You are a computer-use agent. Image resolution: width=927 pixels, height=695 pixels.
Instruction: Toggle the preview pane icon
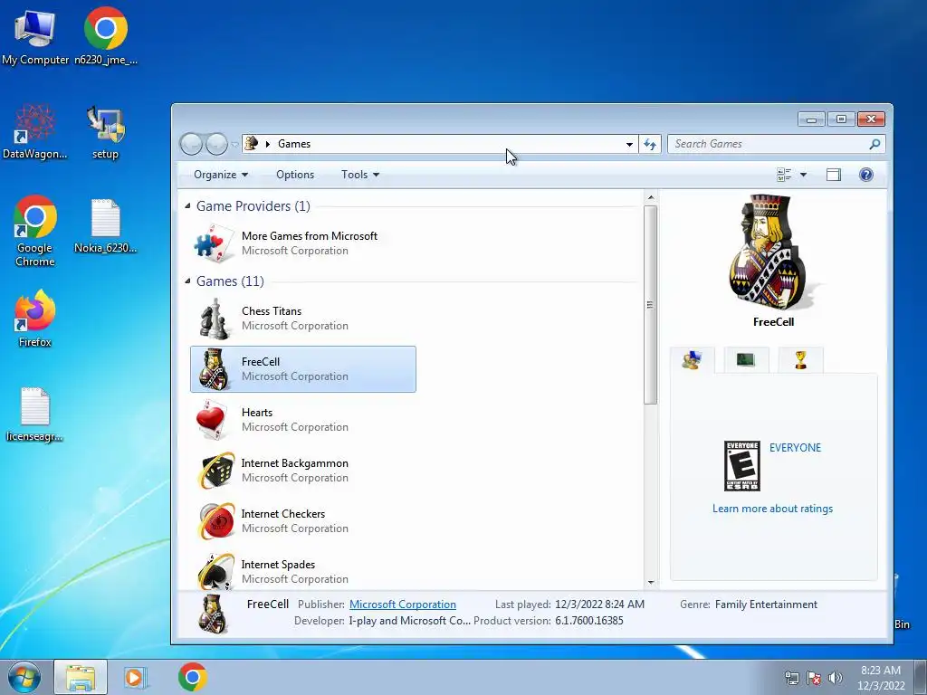coord(834,175)
